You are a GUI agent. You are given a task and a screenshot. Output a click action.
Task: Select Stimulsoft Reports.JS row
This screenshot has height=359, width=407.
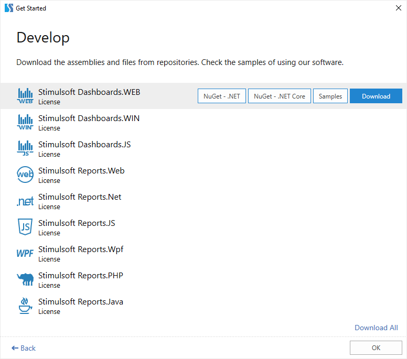203,227
